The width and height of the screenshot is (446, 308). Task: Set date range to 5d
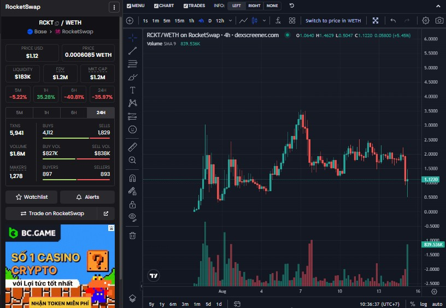pos(208,304)
